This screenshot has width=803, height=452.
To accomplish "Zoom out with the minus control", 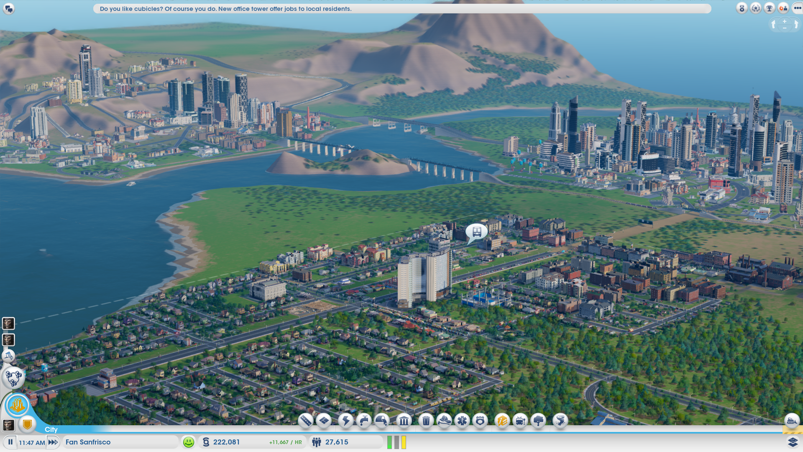I will point(785,28).
